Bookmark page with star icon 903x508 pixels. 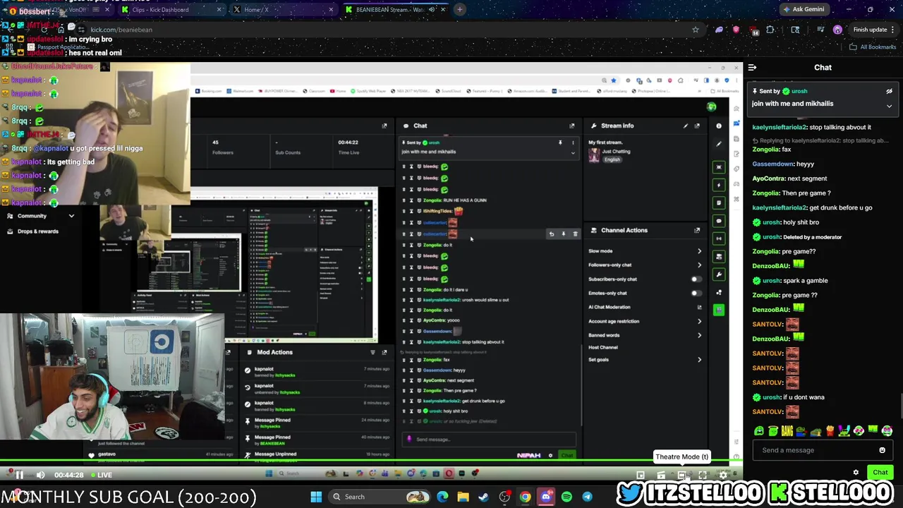(695, 30)
